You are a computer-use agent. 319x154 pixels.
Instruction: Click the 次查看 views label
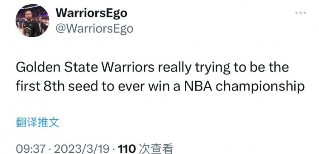155,149
